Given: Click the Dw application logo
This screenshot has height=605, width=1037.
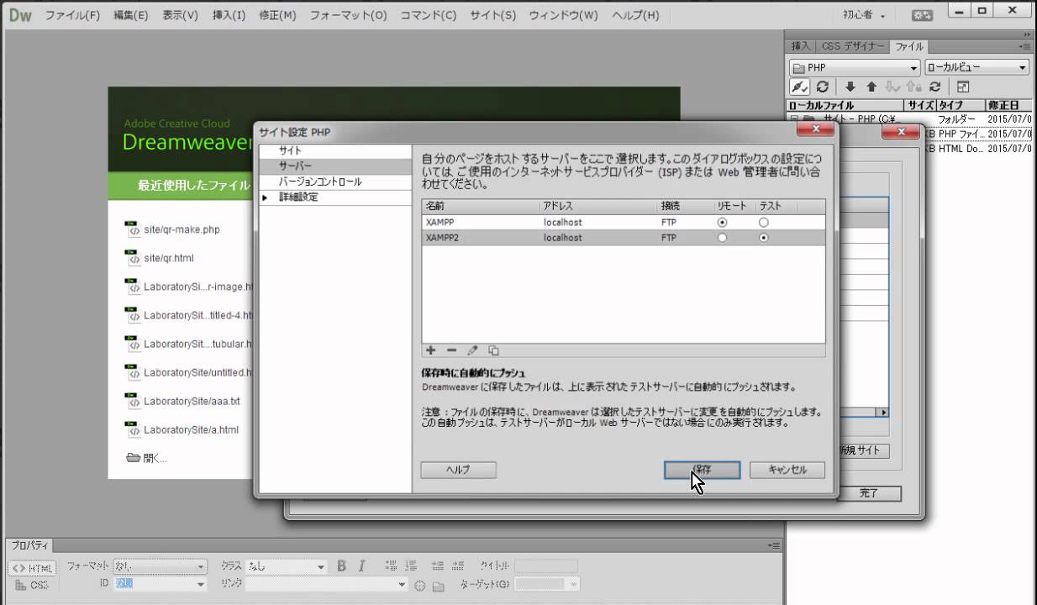Looking at the screenshot, I should pos(20,15).
